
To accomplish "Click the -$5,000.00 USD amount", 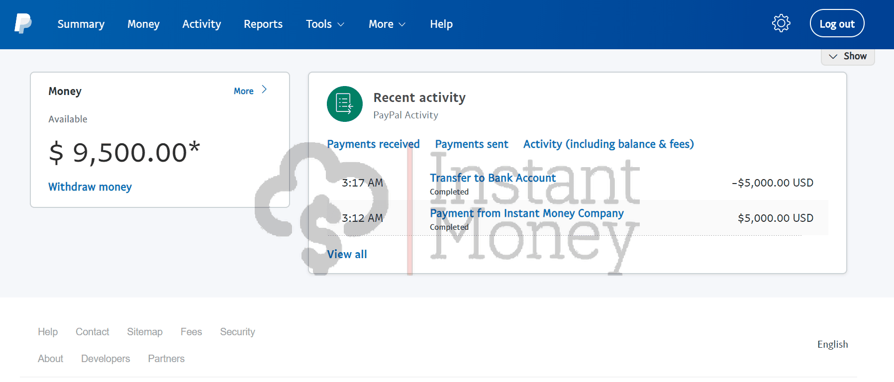I will pyautogui.click(x=773, y=183).
